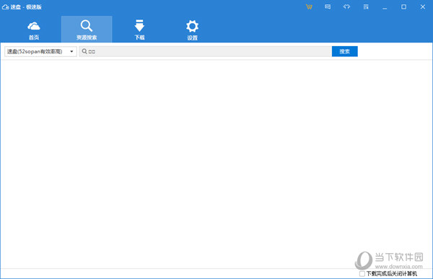Click the dropdown arrow of source selector
Image resolution: width=433 pixels, height=279 pixels.
click(x=71, y=52)
